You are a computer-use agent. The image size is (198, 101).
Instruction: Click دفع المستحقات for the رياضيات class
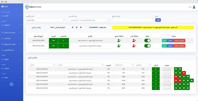(179, 46)
